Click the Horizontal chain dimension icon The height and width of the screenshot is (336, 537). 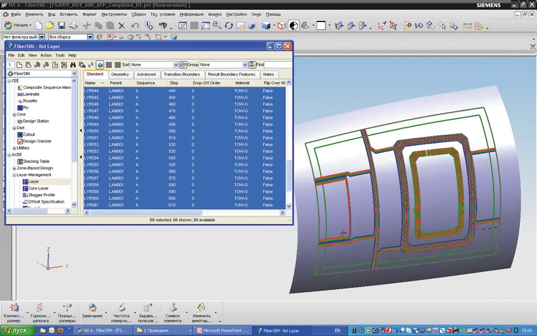point(40,313)
